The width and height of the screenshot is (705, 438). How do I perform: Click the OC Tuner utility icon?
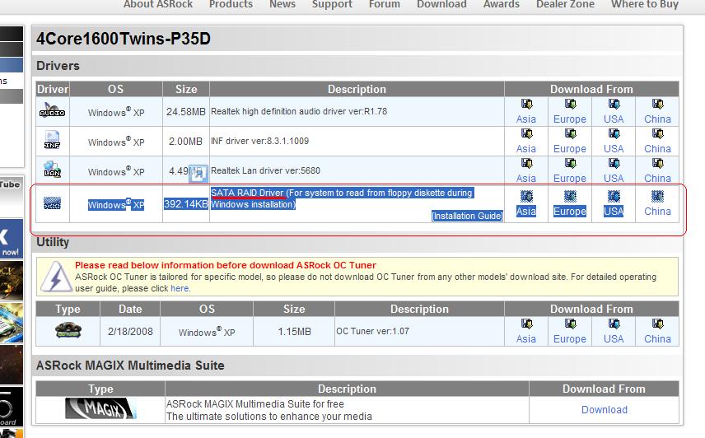pyautogui.click(x=68, y=331)
